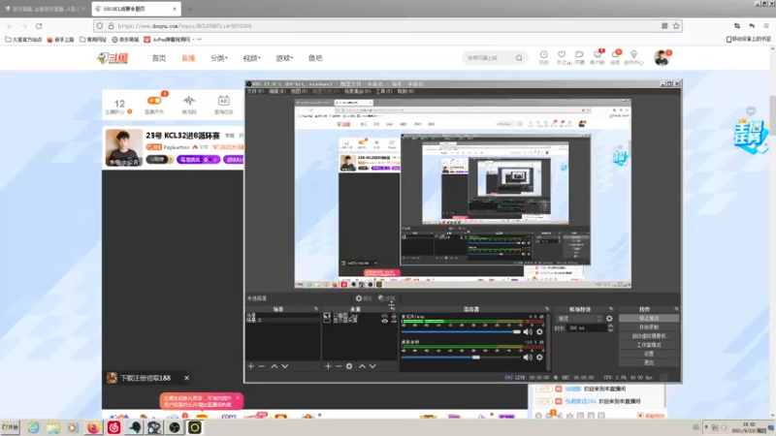Open settings button in OBS controls
The width and height of the screenshot is (776, 436).
coord(649,354)
